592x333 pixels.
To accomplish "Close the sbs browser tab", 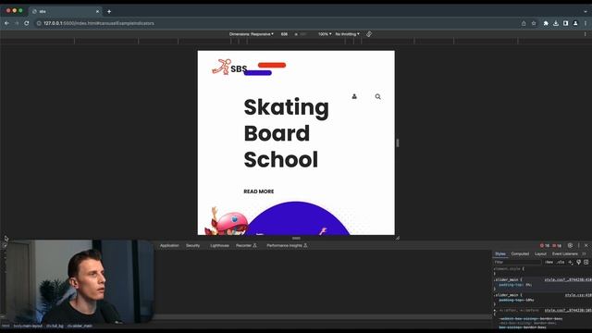I will coord(97,12).
